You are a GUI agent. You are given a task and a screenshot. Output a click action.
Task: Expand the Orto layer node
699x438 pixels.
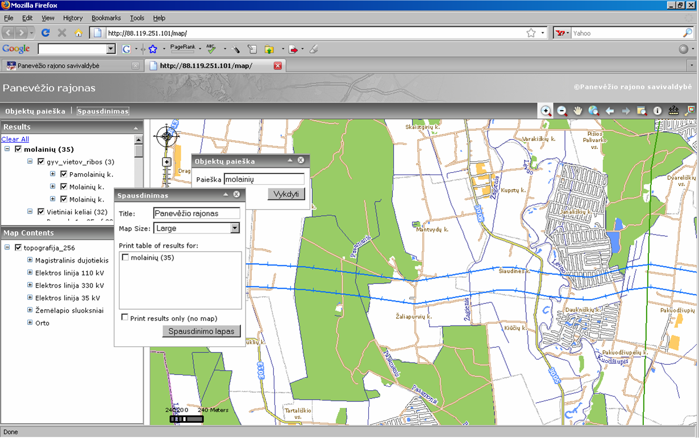pos(30,323)
